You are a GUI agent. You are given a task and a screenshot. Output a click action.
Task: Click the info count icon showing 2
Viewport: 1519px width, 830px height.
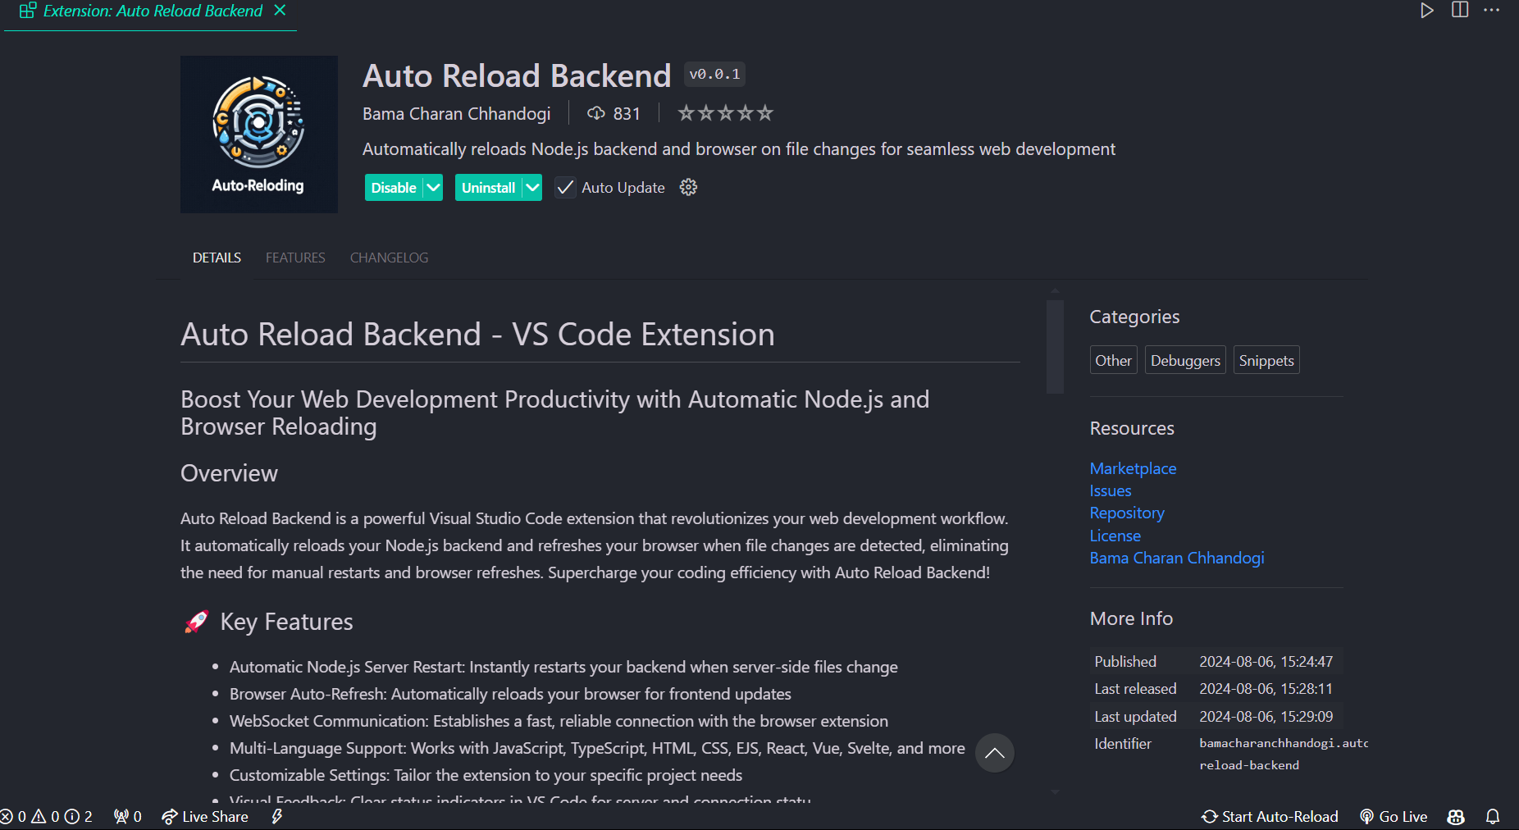pos(79,817)
